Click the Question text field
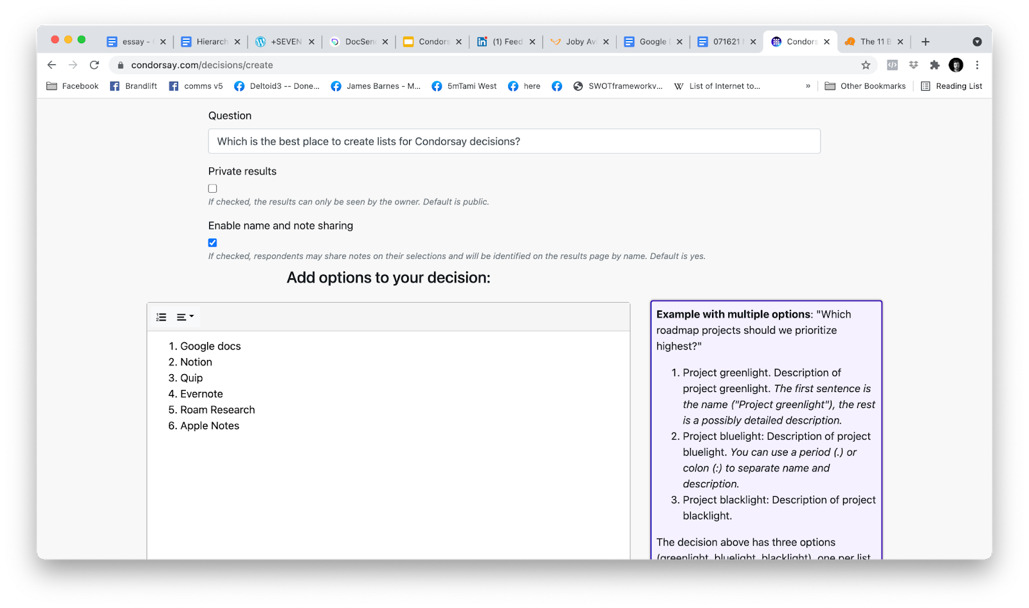 514,141
